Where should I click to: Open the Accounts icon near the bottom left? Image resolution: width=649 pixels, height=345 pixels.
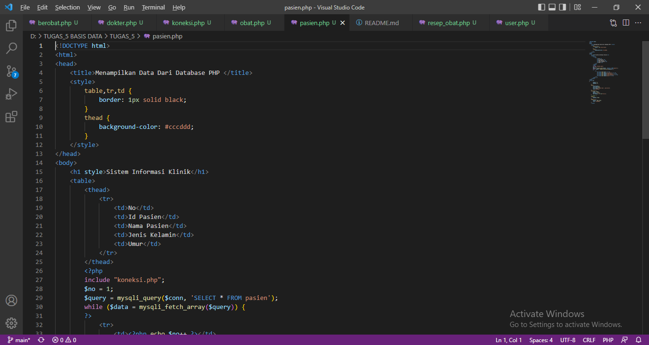click(11, 300)
